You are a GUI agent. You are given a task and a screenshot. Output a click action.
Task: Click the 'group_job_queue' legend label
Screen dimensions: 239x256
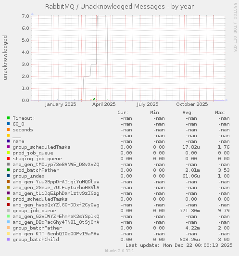tap(34, 211)
